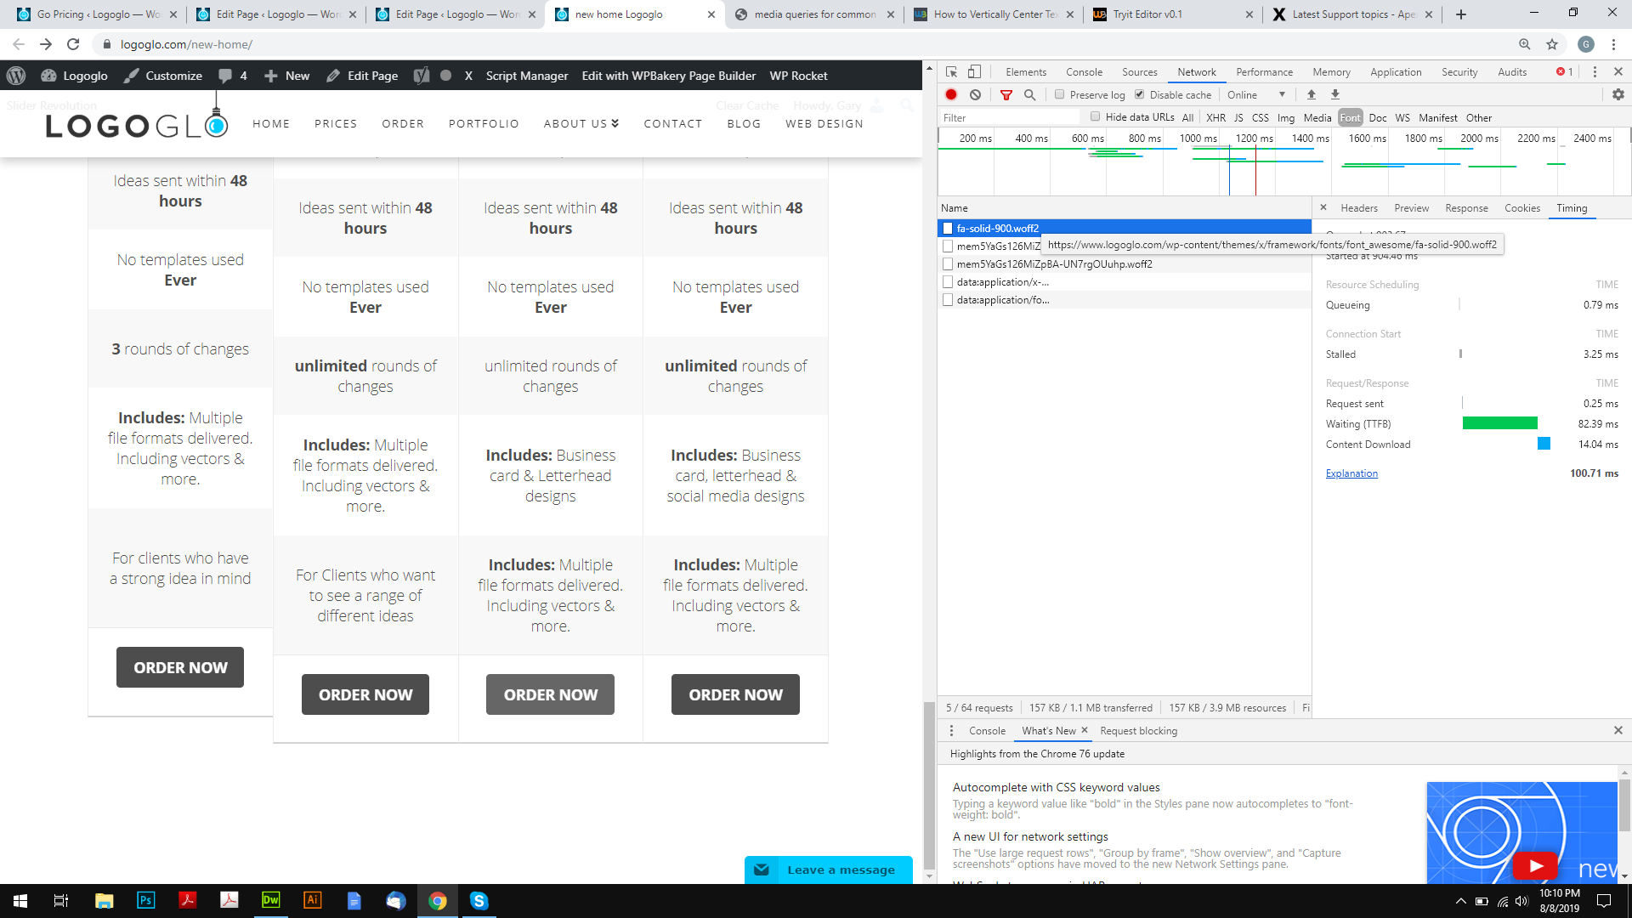Expand the About Us menu
This screenshot has height=918, width=1632.
581,124
